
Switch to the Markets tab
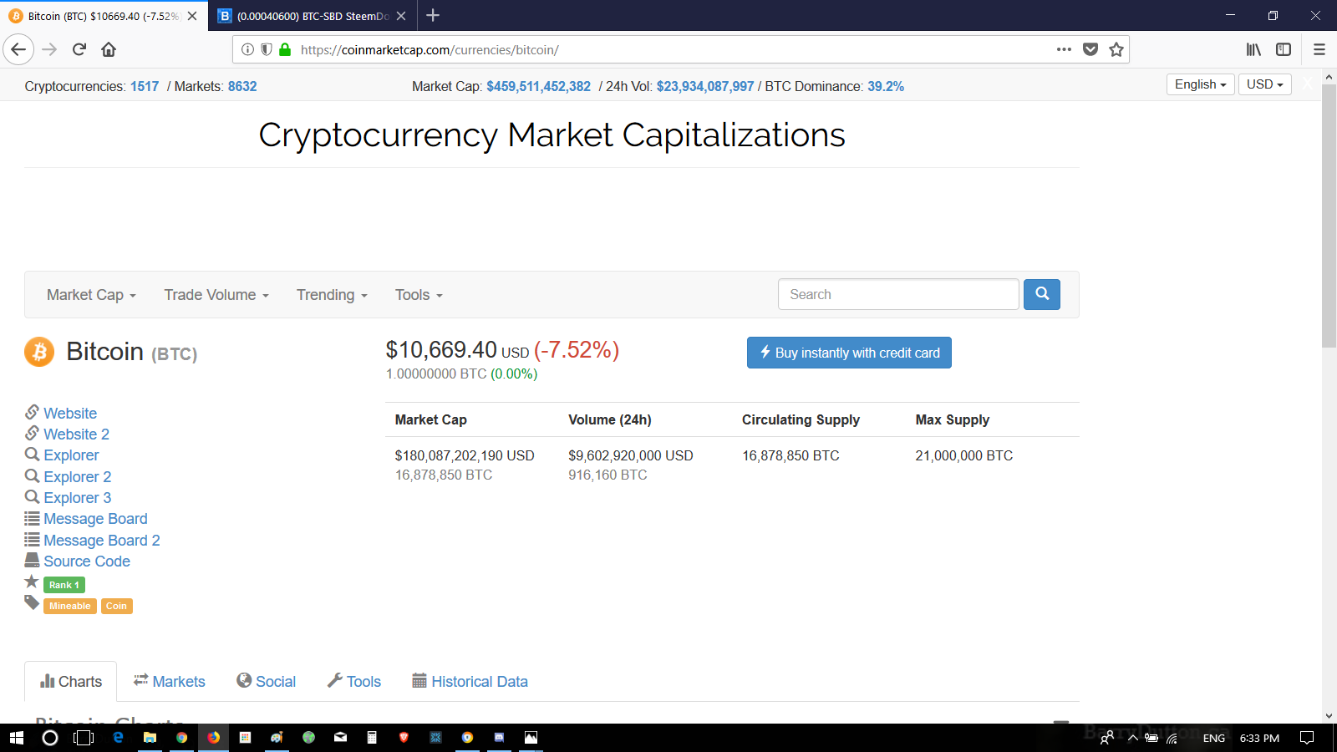(x=169, y=682)
